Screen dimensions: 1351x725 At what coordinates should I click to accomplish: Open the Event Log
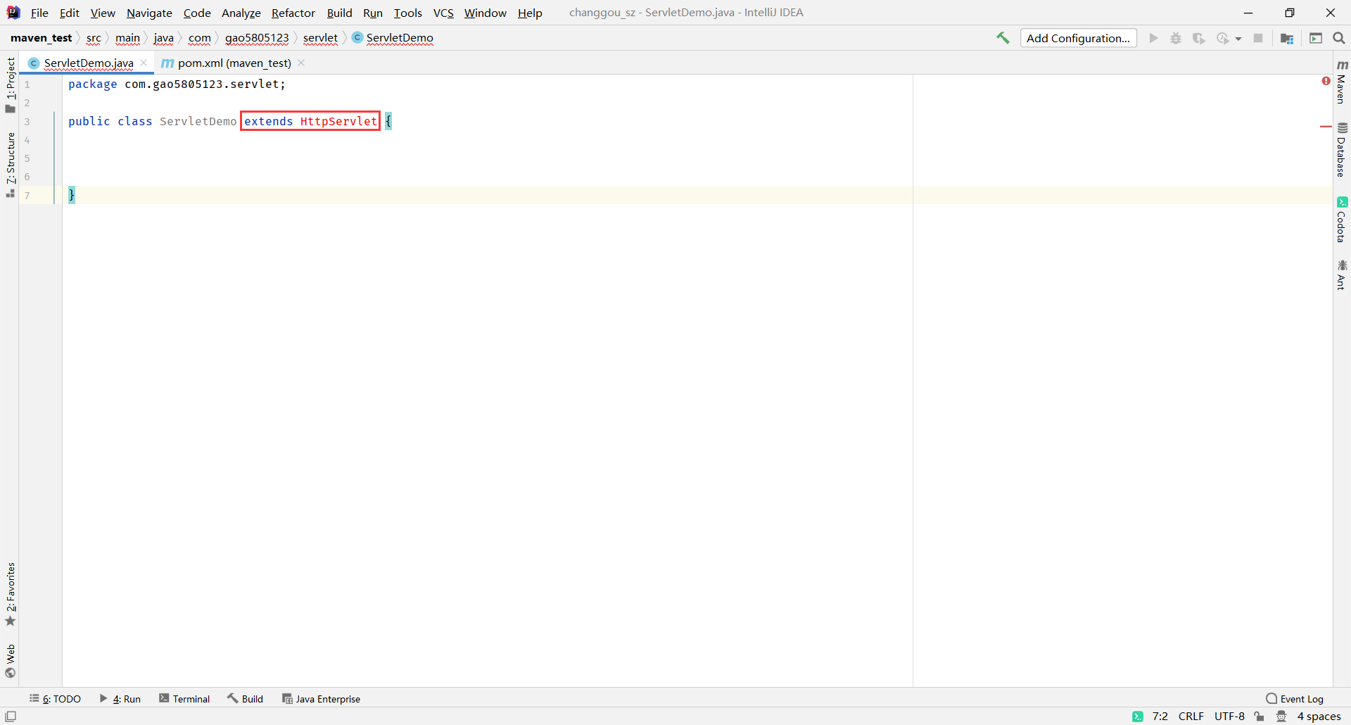1302,698
